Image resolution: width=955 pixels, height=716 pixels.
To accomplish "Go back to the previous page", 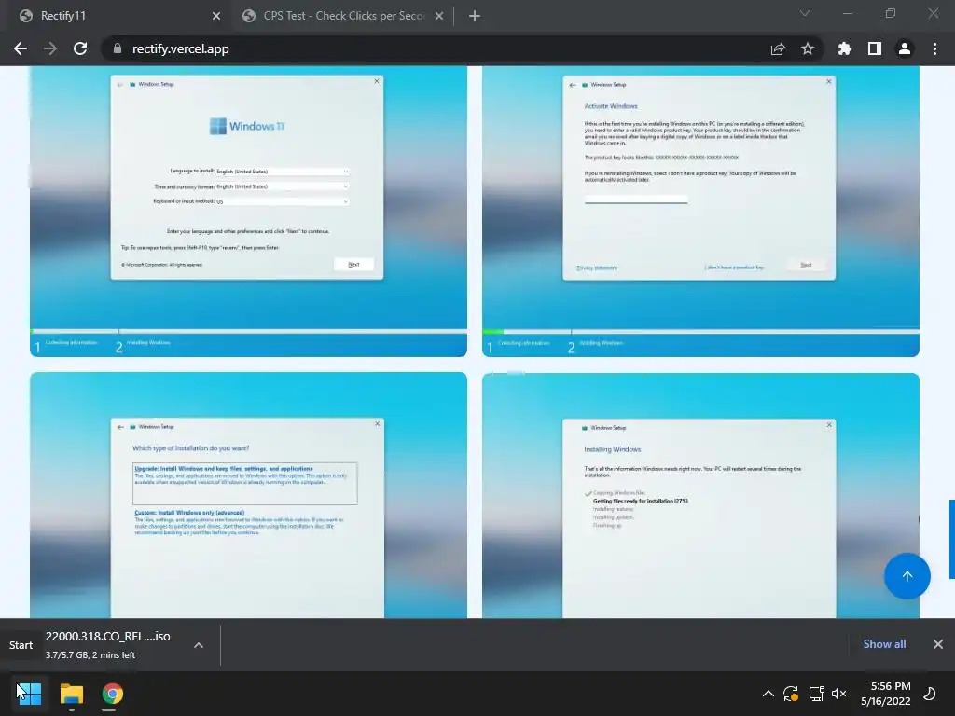I will click(21, 48).
